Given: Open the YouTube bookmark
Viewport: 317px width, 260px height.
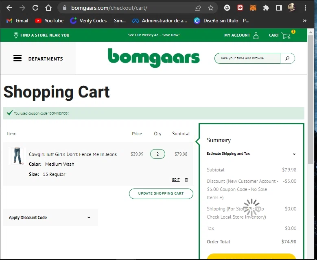Looking at the screenshot, I should coord(49,21).
